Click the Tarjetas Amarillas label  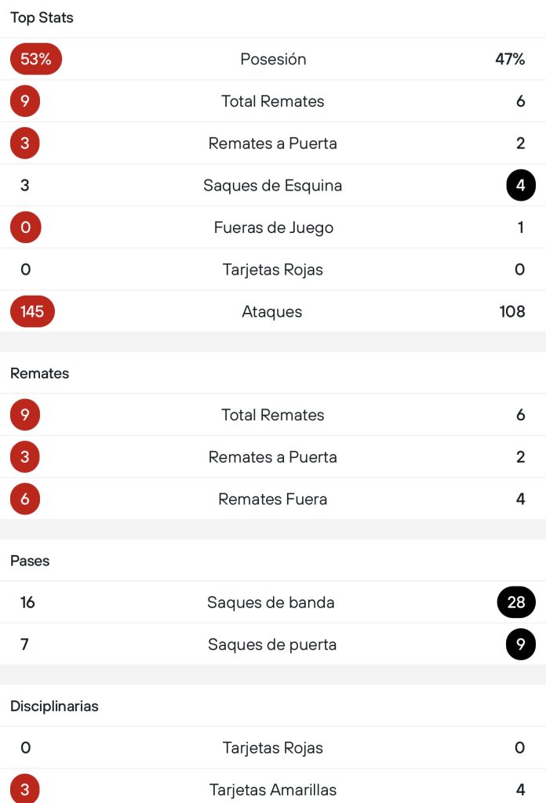click(273, 790)
